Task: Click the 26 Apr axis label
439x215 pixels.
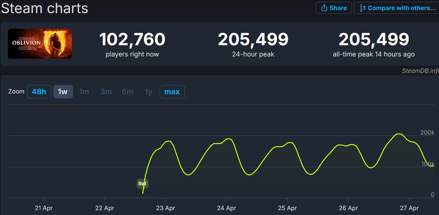Action: pos(348,208)
